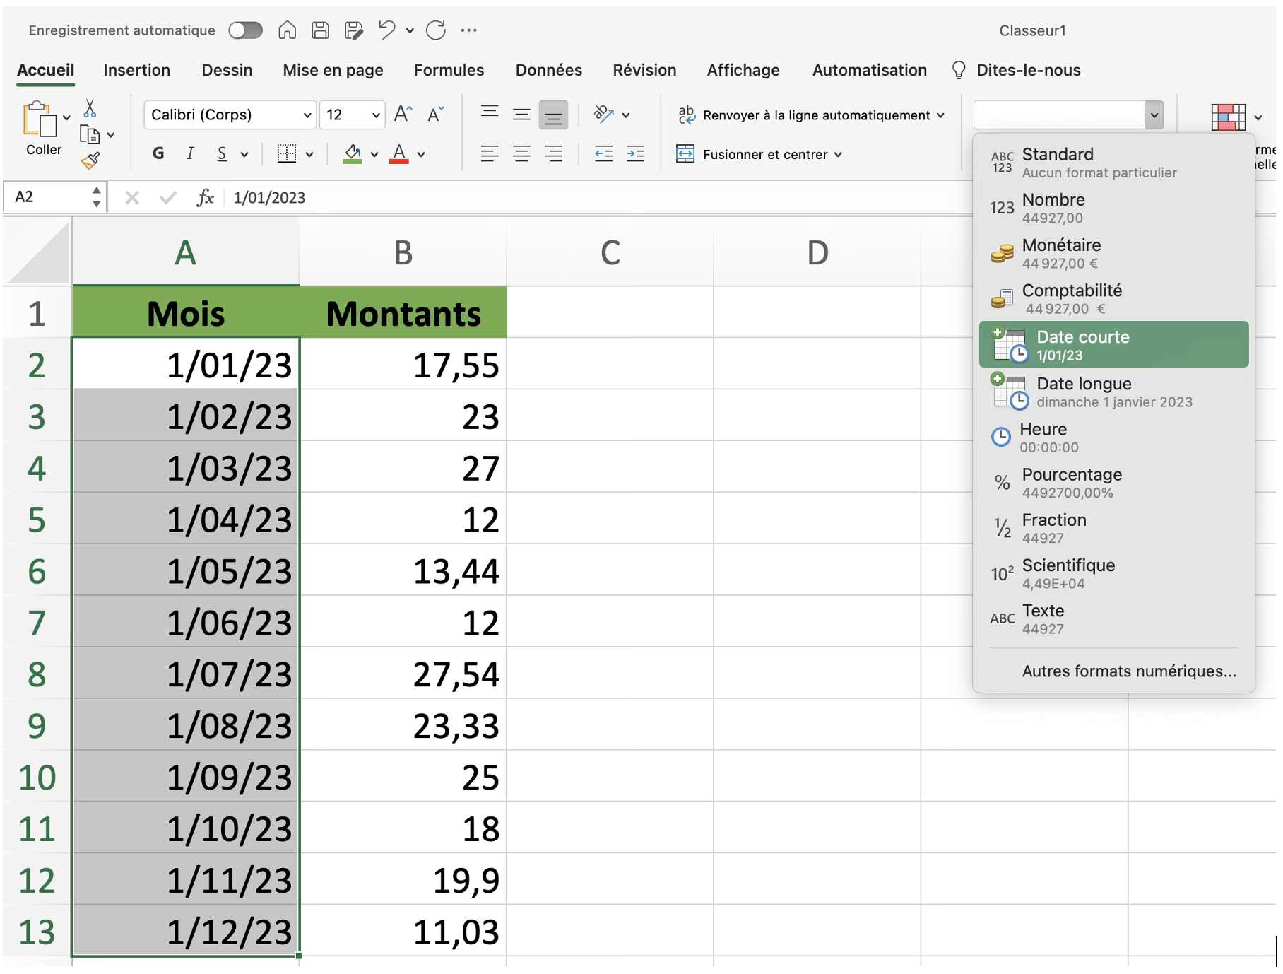Click the Save (floppy disk) icon
This screenshot has width=1283, height=974.
pos(320,30)
